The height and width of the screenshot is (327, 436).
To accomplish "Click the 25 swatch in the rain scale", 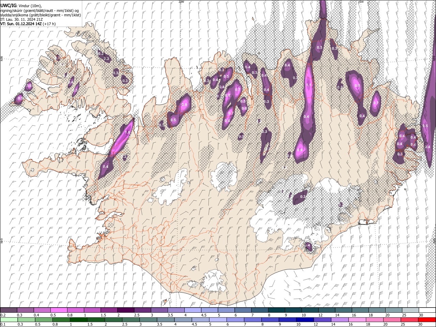I will coord(409,320).
